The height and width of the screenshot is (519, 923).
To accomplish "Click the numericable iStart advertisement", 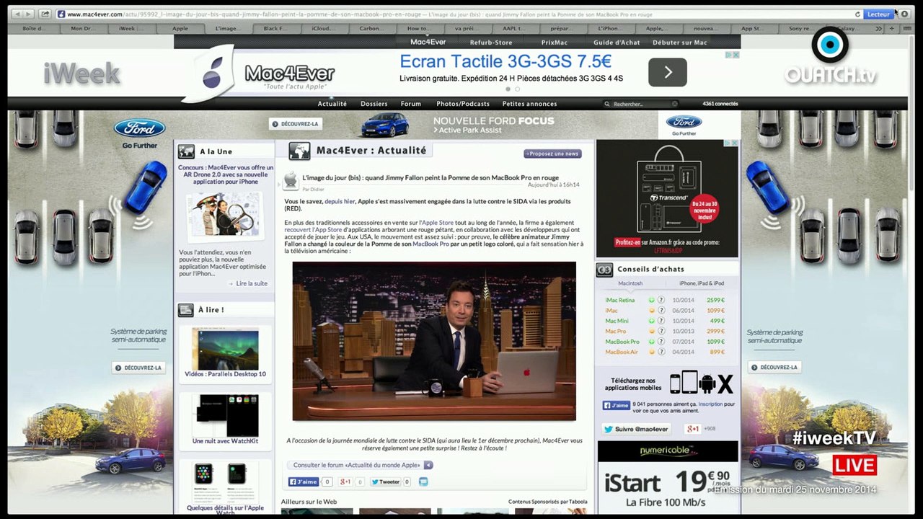I will click(668, 477).
